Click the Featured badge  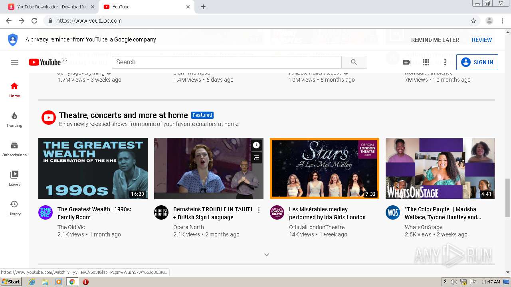pyautogui.click(x=202, y=115)
